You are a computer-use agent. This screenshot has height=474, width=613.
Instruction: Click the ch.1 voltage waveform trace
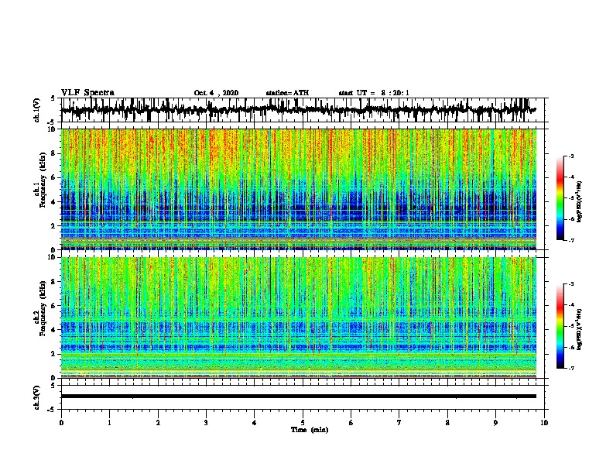click(298, 110)
